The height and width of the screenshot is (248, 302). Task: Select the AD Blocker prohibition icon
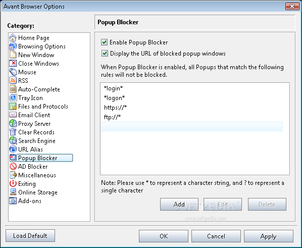[x=13, y=166]
